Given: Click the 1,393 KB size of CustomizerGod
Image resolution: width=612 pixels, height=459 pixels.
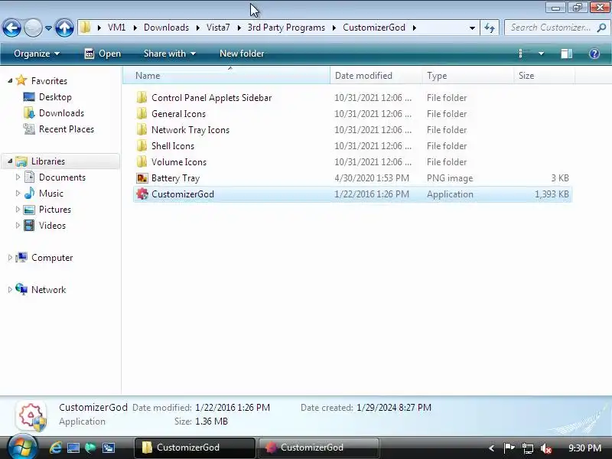Looking at the screenshot, I should point(552,194).
